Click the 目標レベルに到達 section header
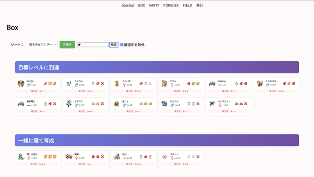314x177 pixels. tap(157, 67)
